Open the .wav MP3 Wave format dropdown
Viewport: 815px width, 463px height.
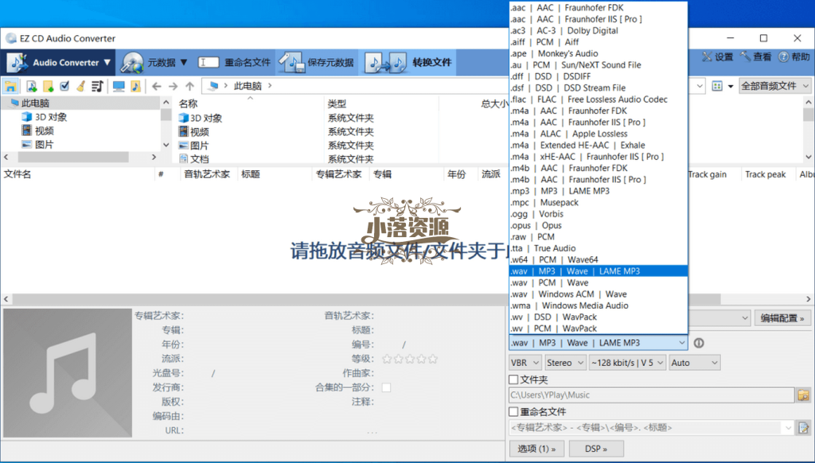(599, 343)
